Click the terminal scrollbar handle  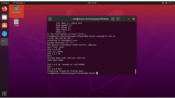point(136,71)
